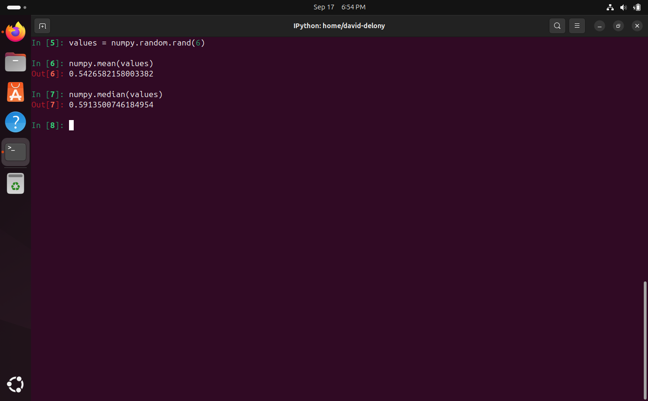
Task: Open the clock and calendar panel
Action: (x=339, y=7)
